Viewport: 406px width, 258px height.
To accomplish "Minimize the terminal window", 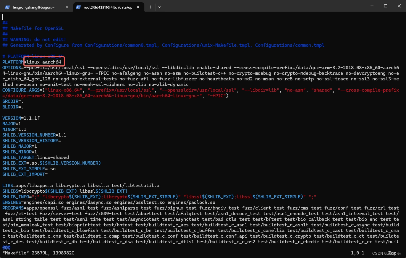I will [x=372, y=6].
